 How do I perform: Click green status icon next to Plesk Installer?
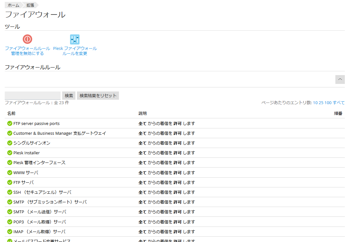coord(10,153)
